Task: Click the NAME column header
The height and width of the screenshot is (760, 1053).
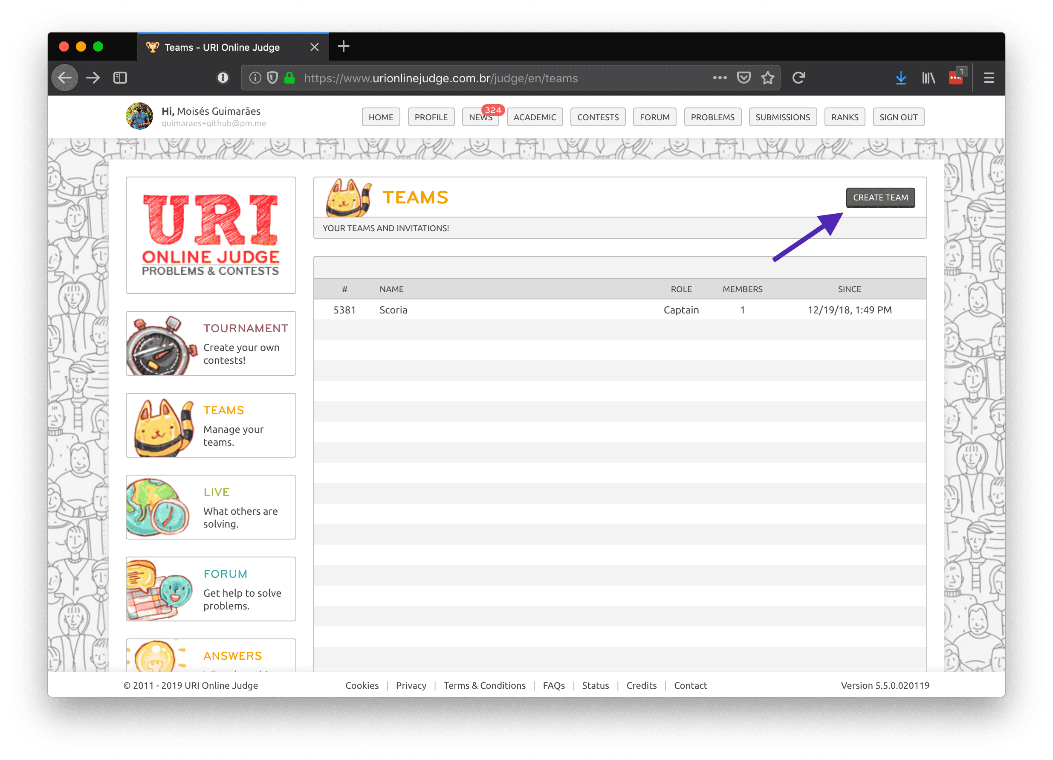Action: [391, 289]
